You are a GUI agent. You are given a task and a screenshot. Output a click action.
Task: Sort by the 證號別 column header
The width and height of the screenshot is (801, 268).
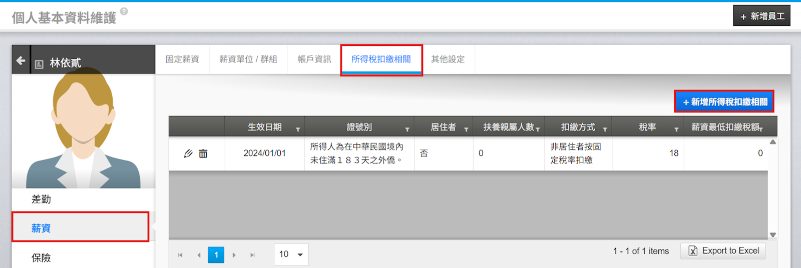pyautogui.click(x=359, y=127)
